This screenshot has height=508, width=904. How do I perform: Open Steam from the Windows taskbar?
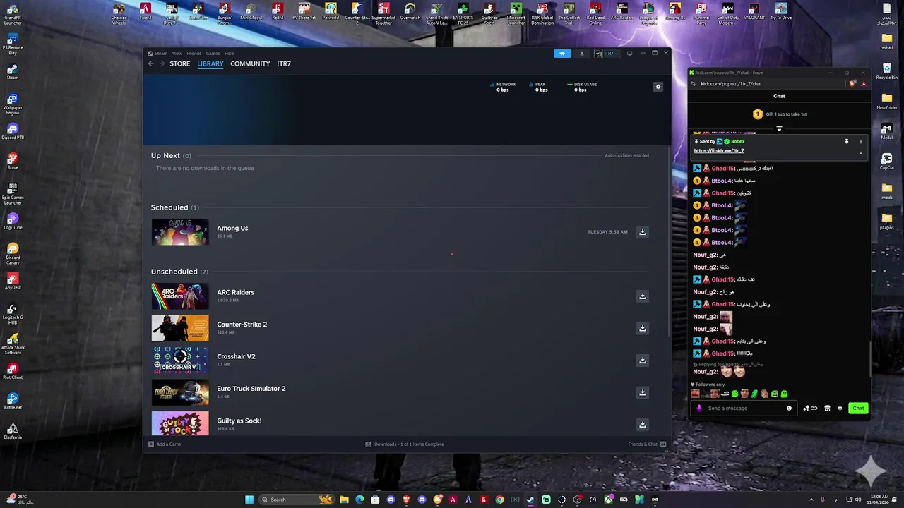[531, 500]
